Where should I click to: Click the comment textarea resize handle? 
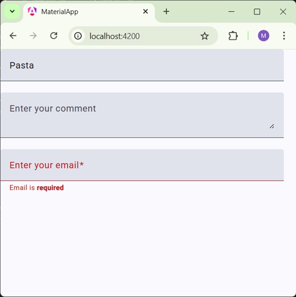click(272, 126)
